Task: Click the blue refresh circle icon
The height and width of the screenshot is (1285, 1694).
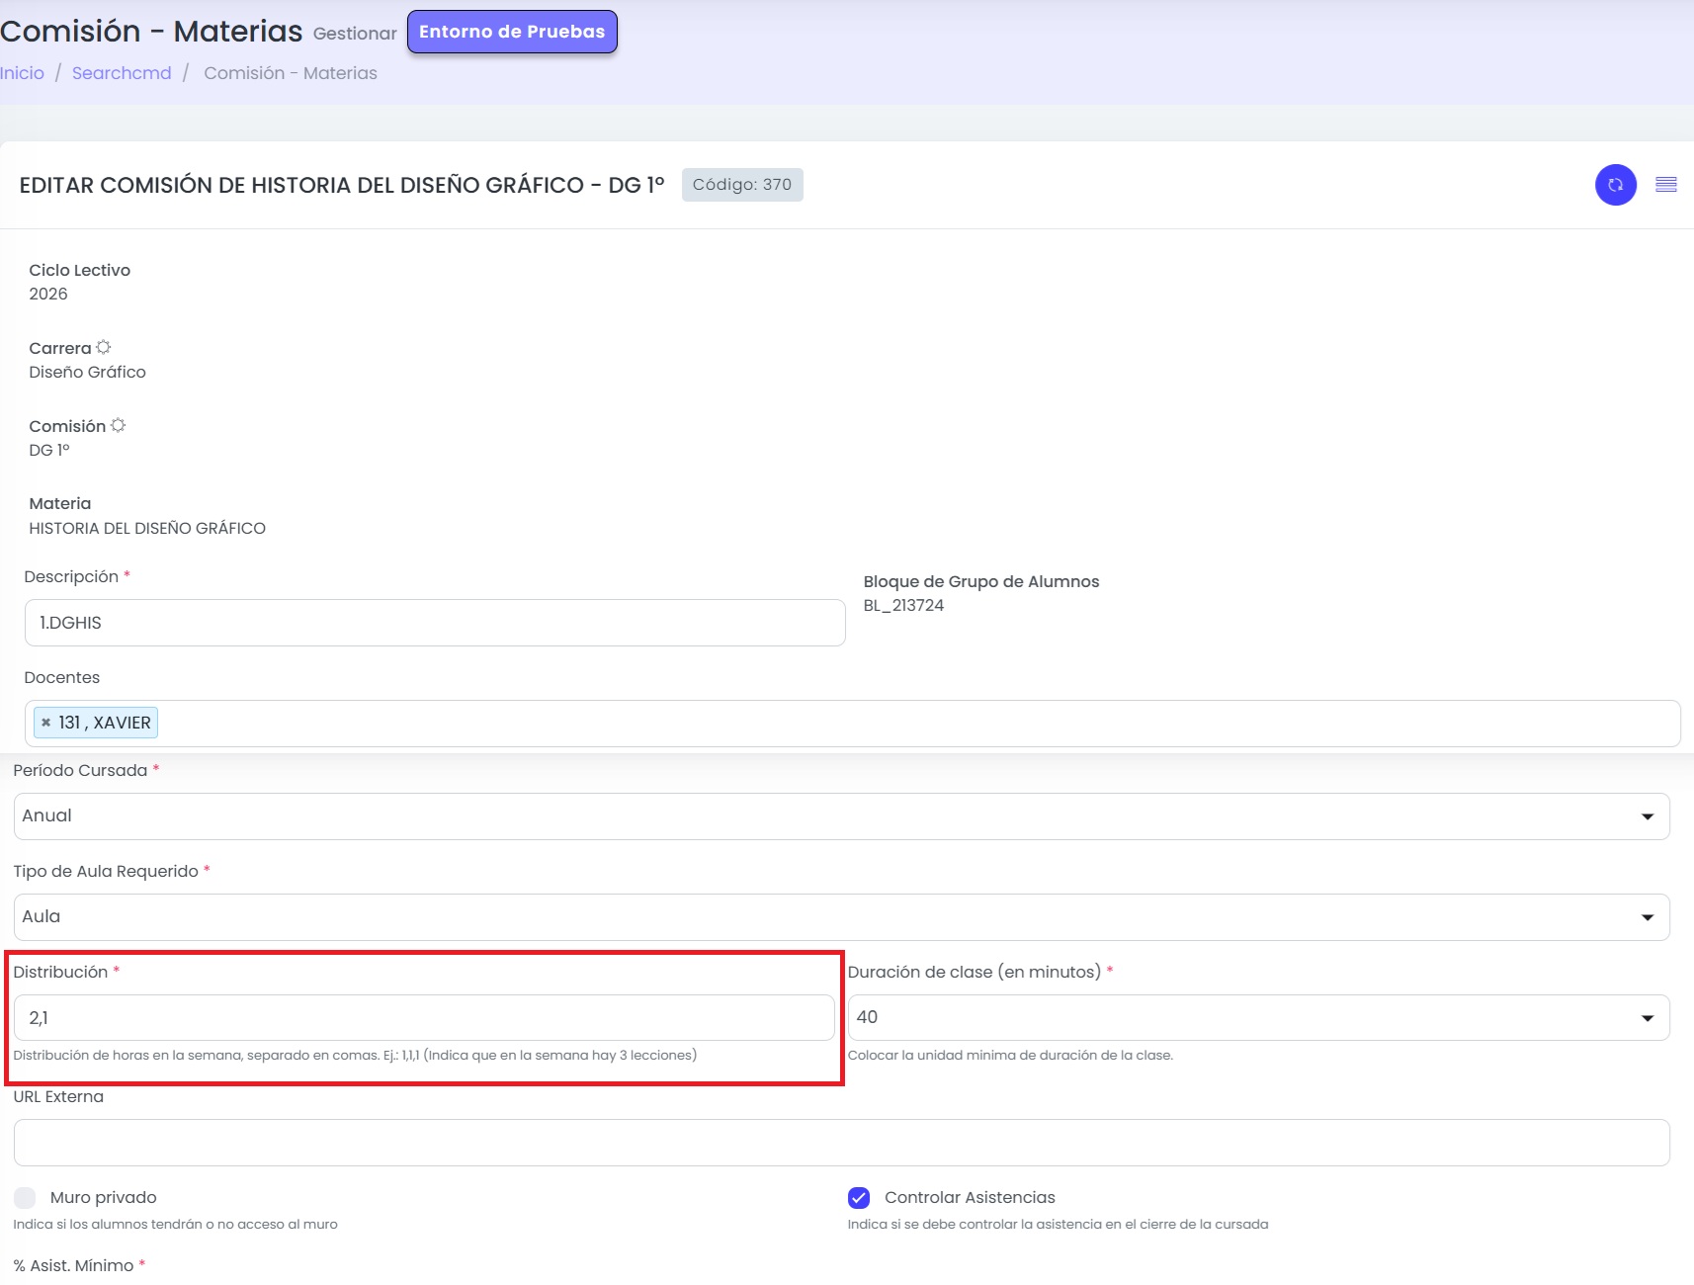Action: tap(1615, 185)
